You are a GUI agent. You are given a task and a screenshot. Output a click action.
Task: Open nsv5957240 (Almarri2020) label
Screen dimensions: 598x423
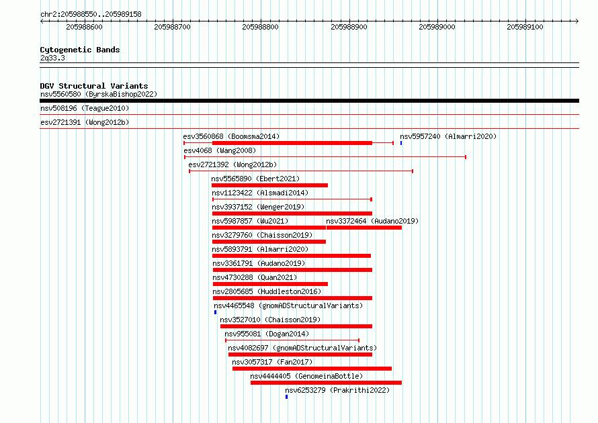(x=448, y=136)
